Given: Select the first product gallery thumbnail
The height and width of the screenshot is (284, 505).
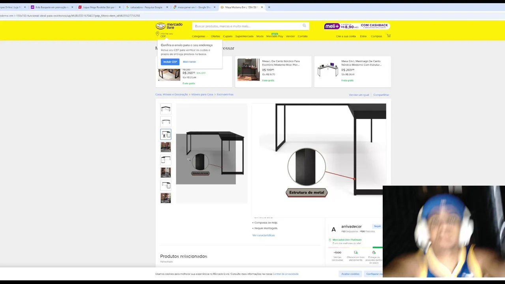Looking at the screenshot, I should coord(166,108).
